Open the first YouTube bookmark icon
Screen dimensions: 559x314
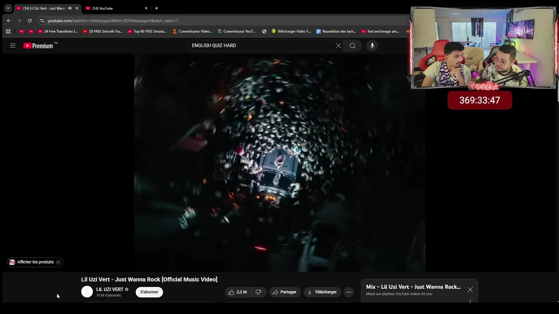21,31
